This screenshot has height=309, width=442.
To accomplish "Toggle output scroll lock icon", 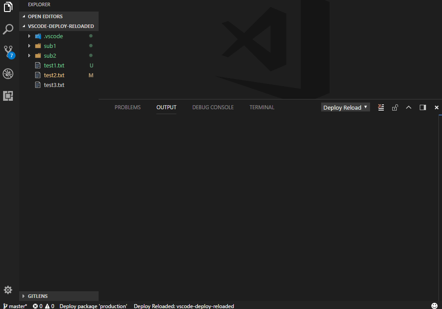I will pyautogui.click(x=395, y=107).
